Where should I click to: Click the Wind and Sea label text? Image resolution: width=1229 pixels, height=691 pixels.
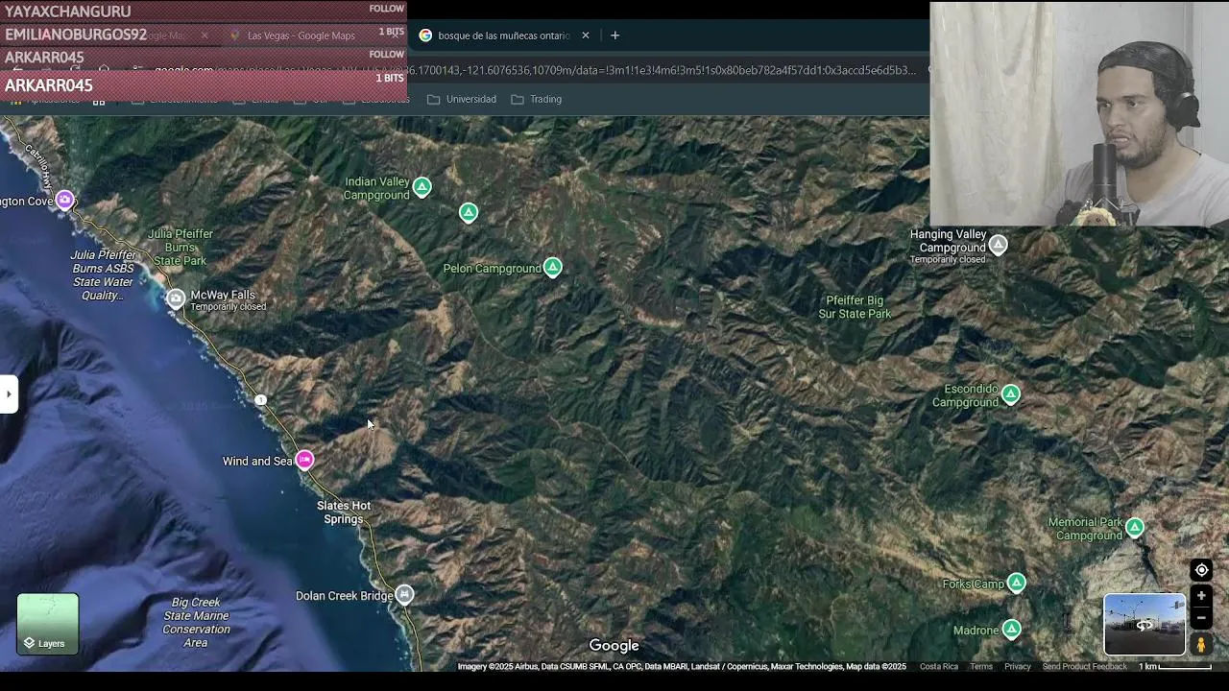pos(257,462)
